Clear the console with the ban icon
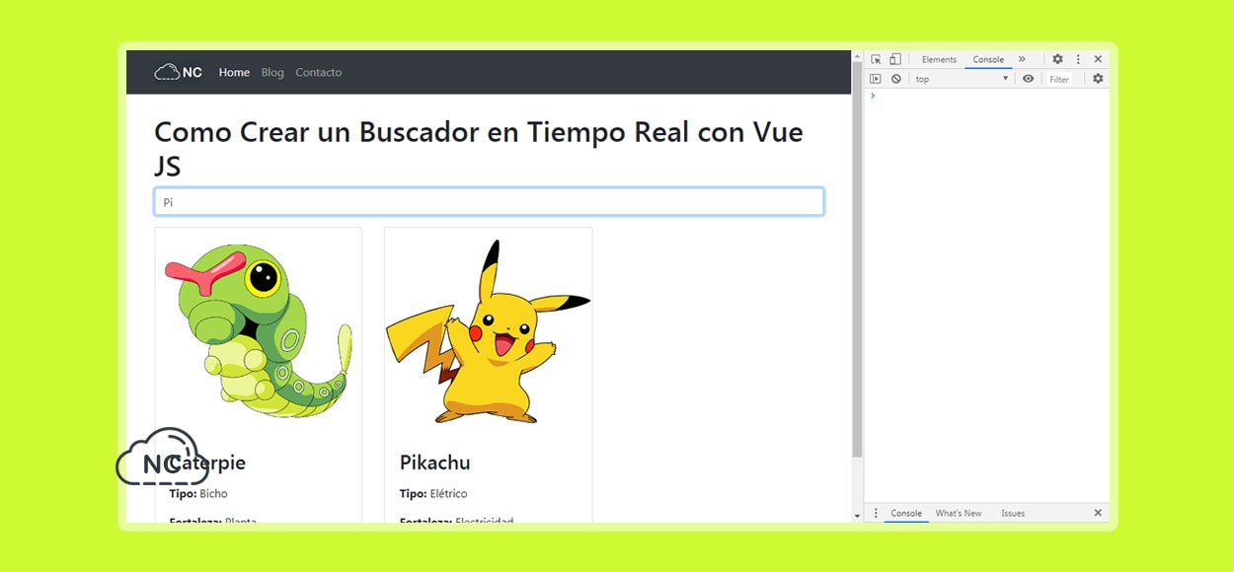 (895, 79)
